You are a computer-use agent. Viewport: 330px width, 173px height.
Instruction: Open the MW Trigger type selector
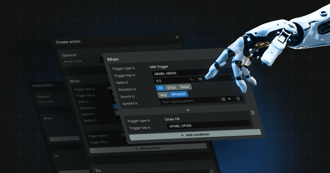point(159,67)
